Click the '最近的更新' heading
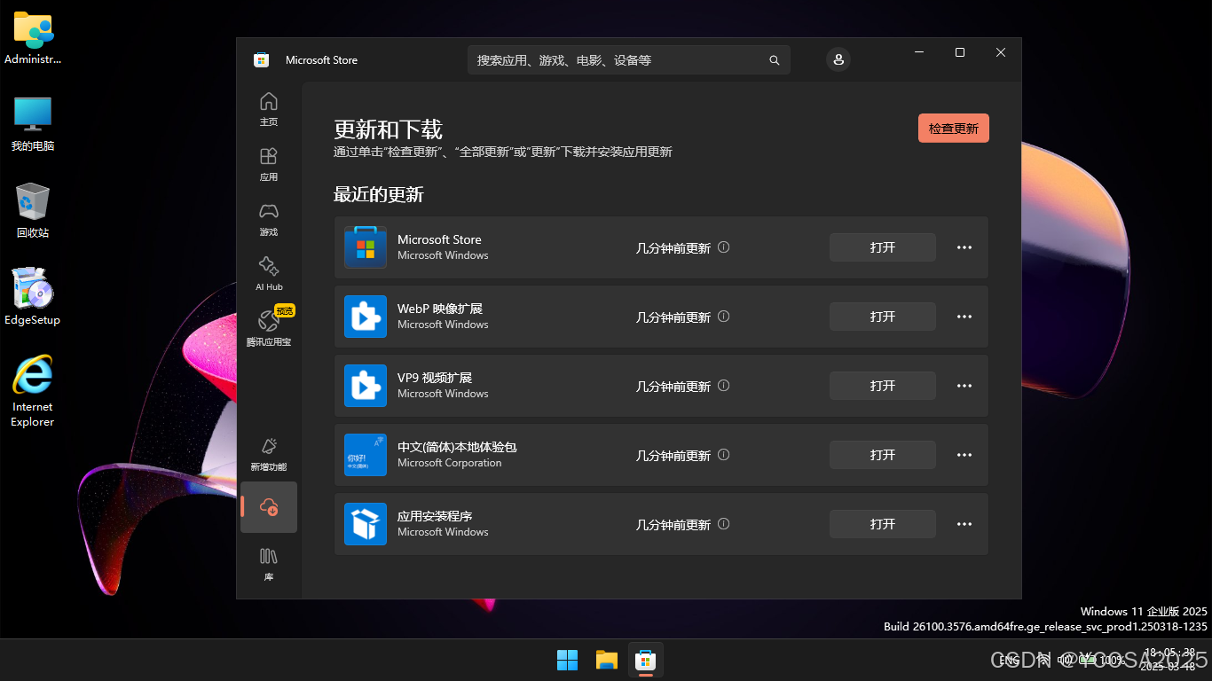Viewport: 1212px width, 681px height. 379,194
